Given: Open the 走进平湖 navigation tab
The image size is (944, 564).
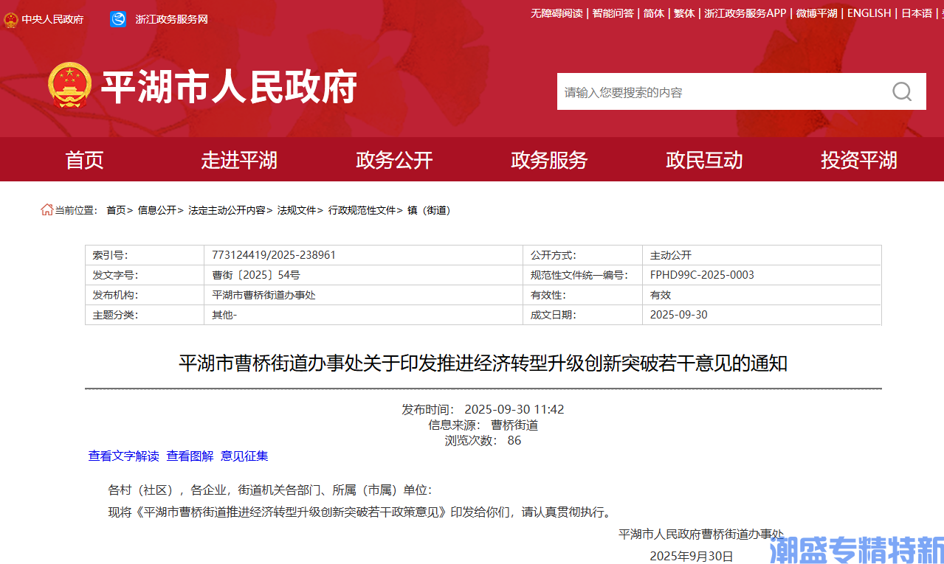Looking at the screenshot, I should (239, 160).
